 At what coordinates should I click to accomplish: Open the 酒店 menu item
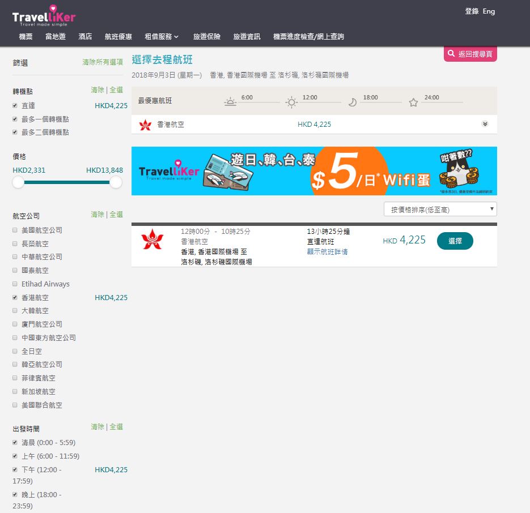[x=85, y=36]
